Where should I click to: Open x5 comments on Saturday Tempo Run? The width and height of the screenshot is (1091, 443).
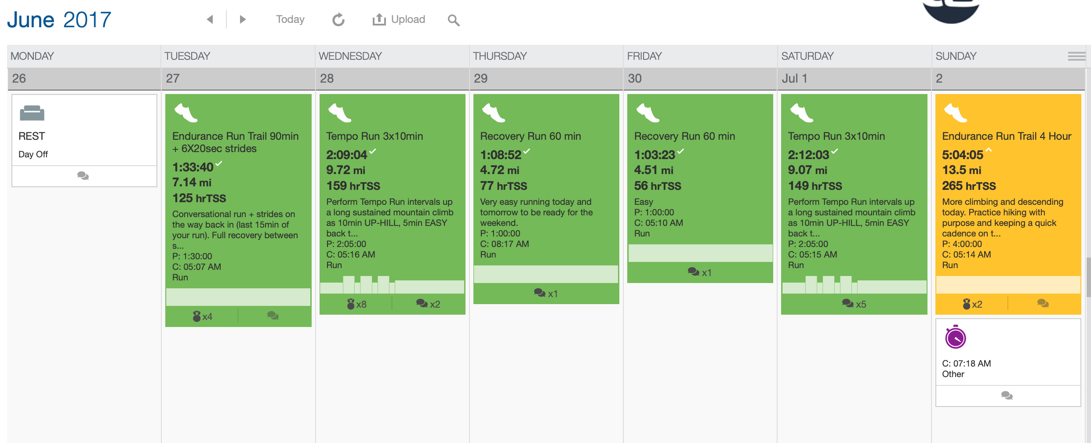pos(854,304)
